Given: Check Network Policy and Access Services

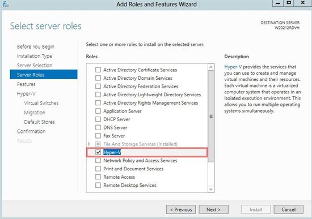Looking at the screenshot, I should click(x=98, y=160).
